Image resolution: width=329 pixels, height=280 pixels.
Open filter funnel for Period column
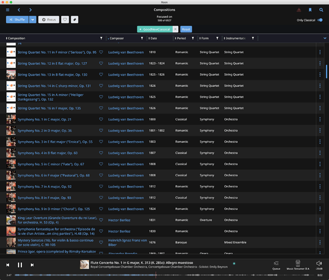click(x=193, y=38)
